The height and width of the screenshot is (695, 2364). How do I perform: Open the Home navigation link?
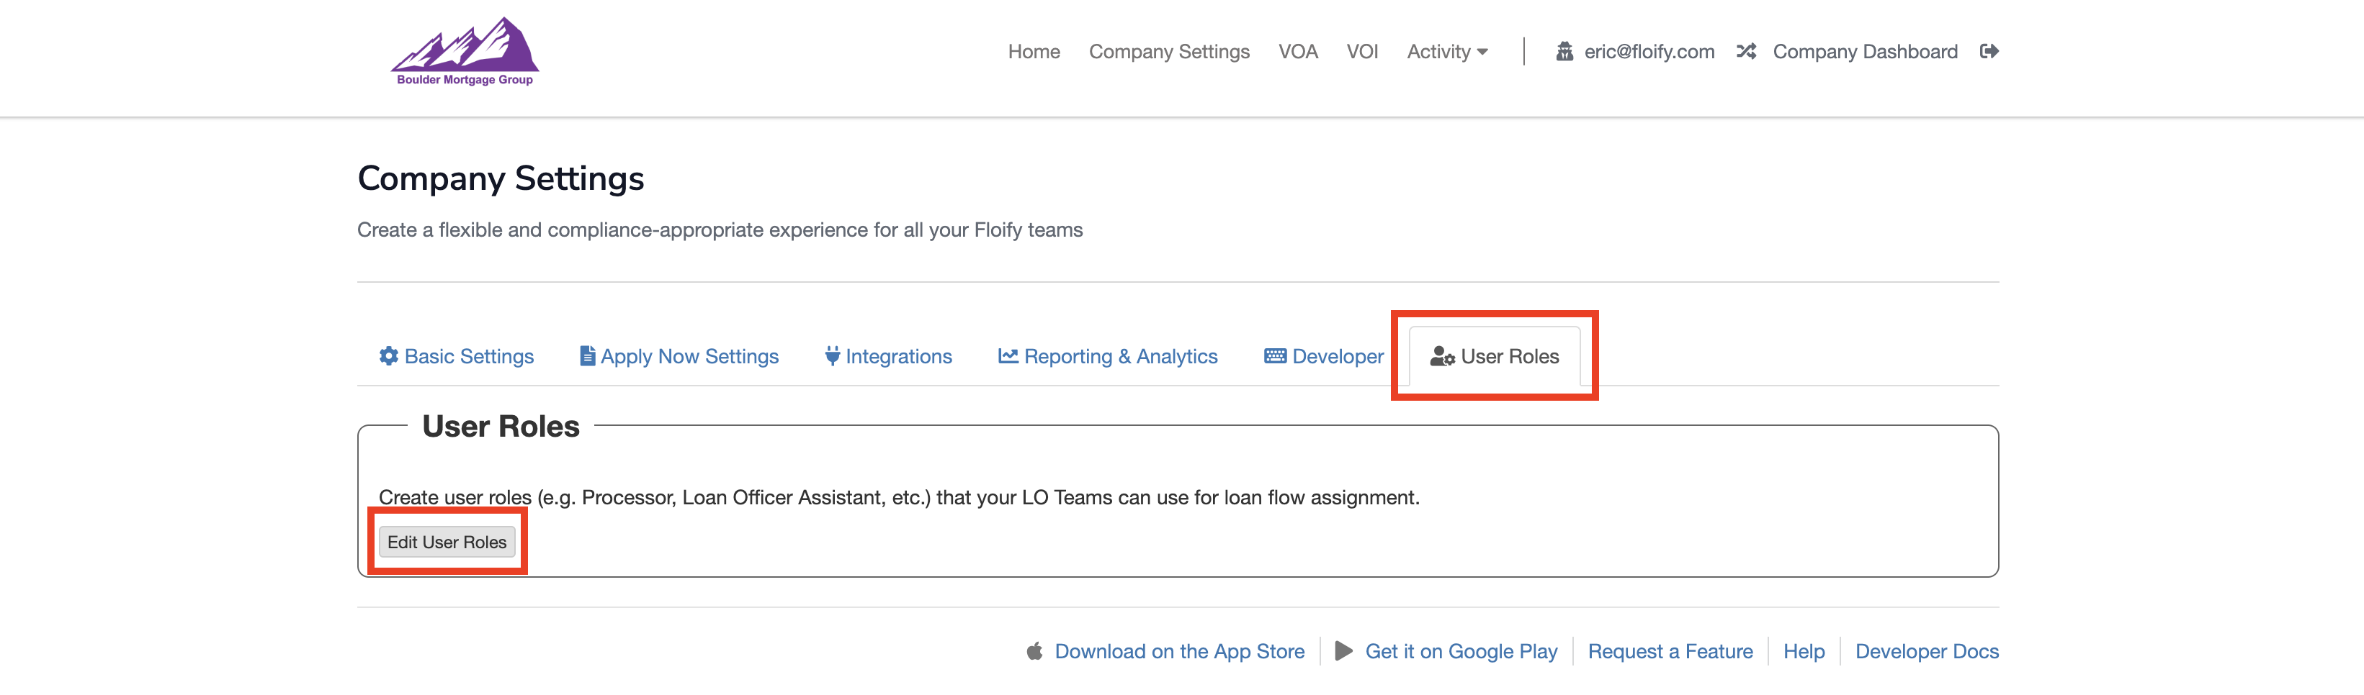(1034, 51)
